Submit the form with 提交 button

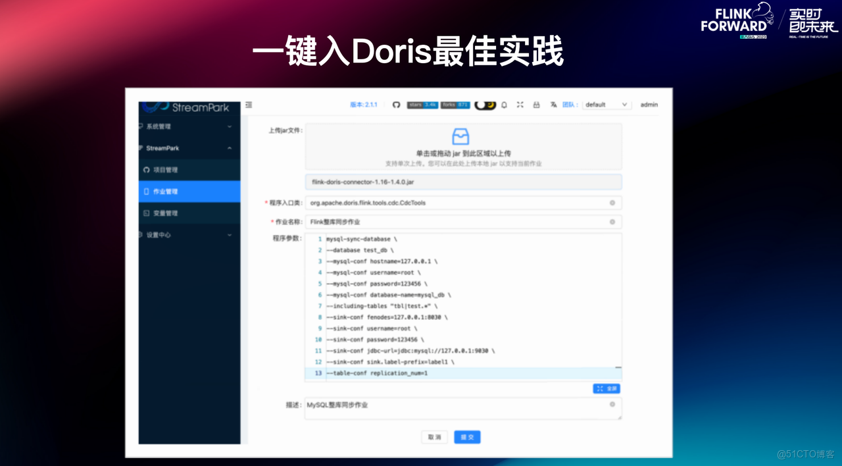pos(467,436)
